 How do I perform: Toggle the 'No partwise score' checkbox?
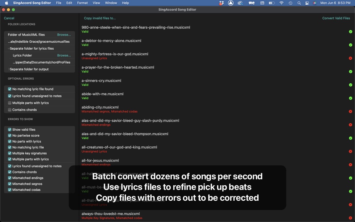pyautogui.click(x=9, y=135)
